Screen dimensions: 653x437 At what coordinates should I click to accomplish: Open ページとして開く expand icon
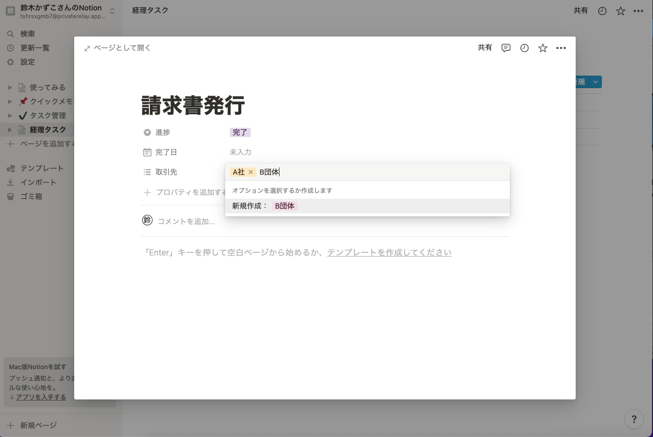87,48
